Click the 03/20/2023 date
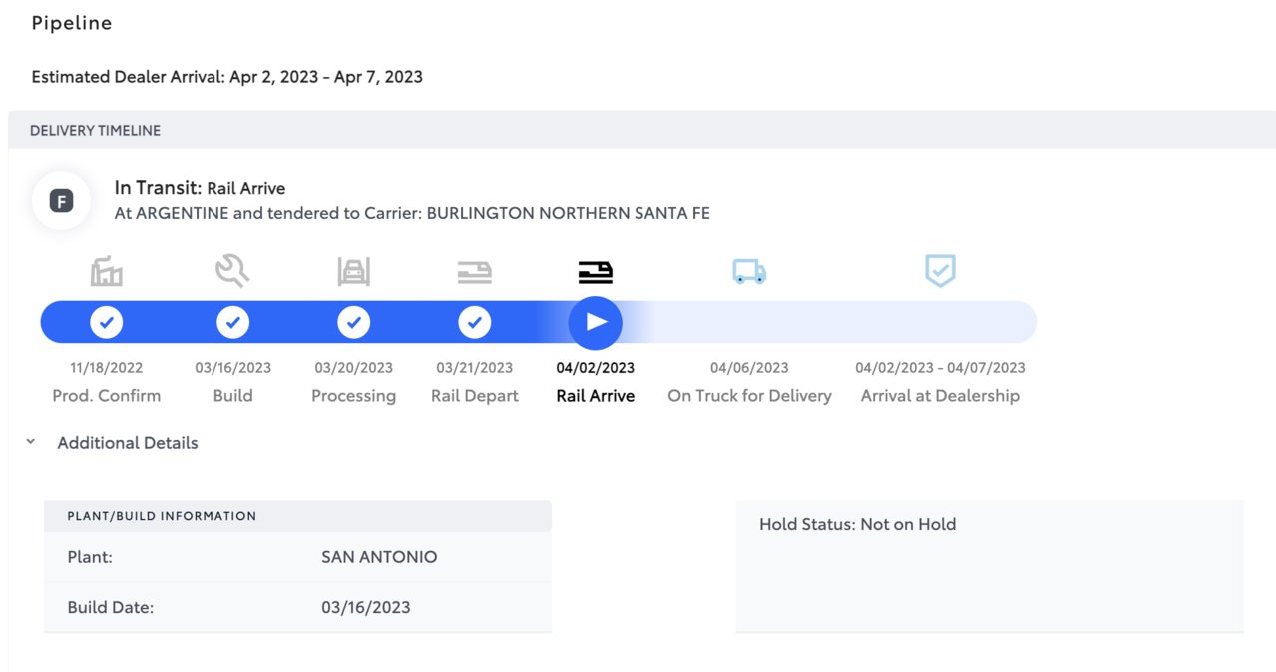This screenshot has height=672, width=1276. pos(354,368)
